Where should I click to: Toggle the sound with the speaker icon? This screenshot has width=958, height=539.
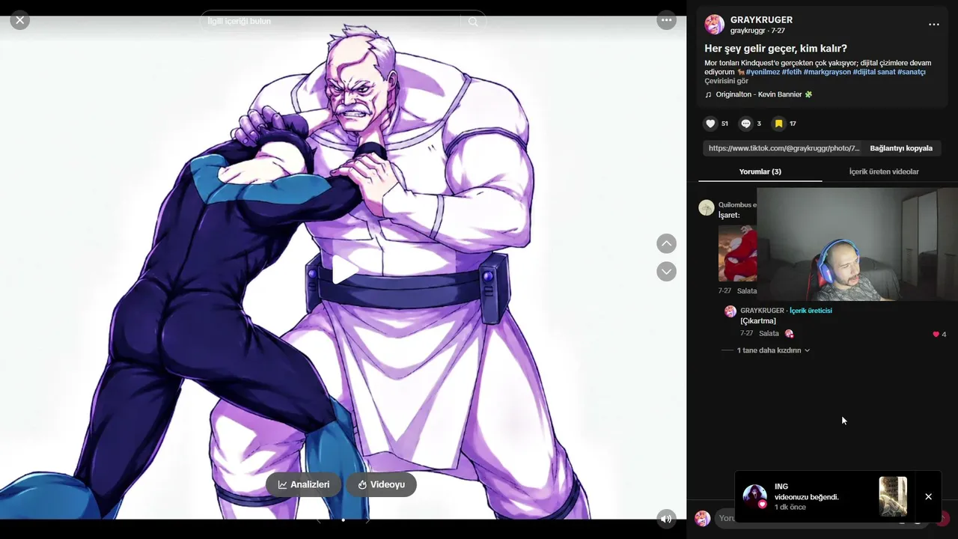coord(666,518)
